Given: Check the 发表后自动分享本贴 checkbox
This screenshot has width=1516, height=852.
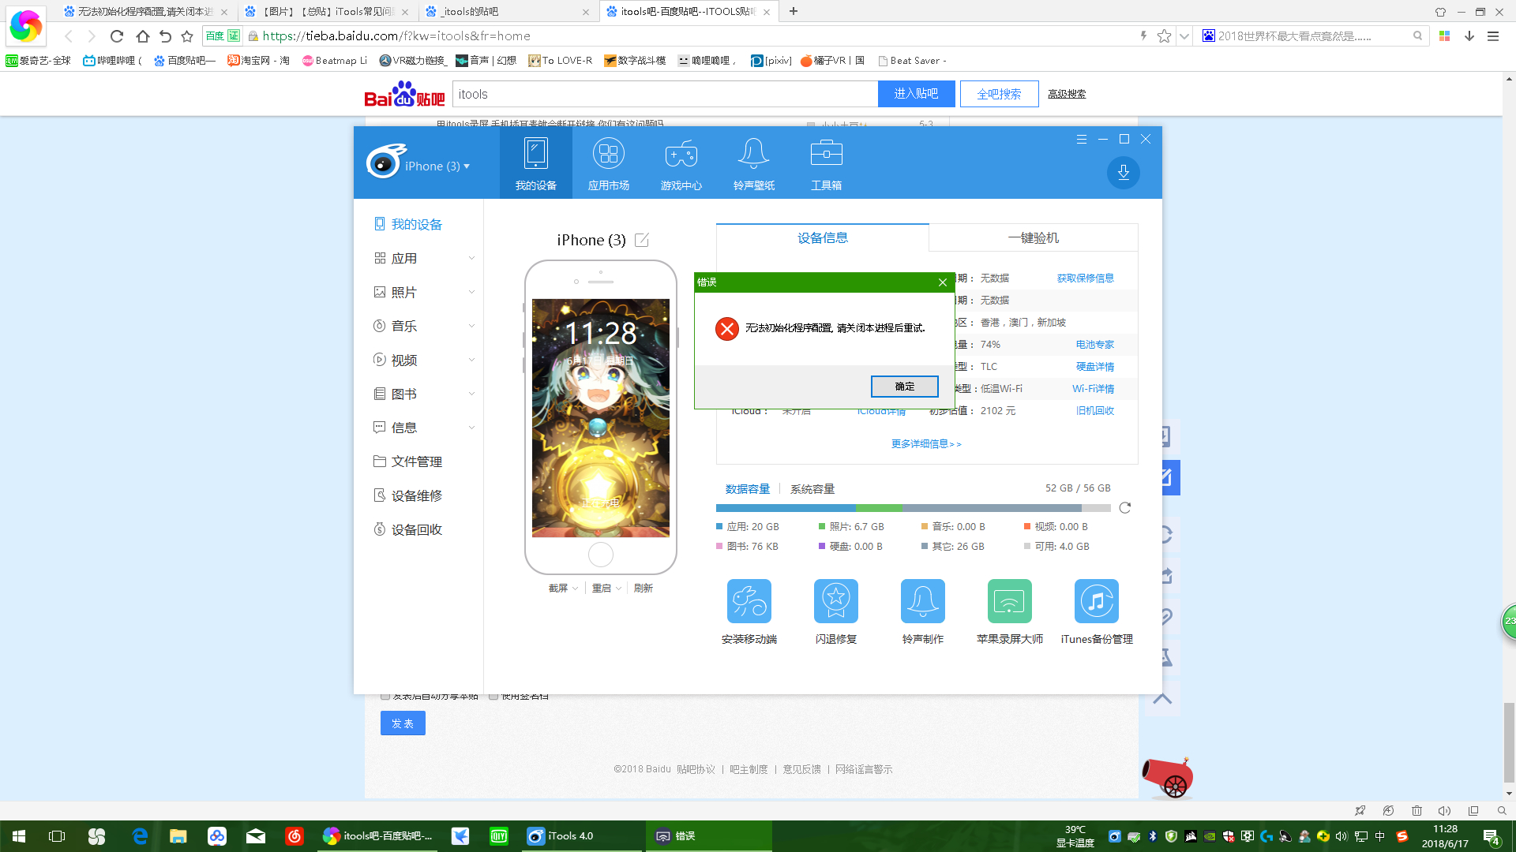Looking at the screenshot, I should (385, 696).
